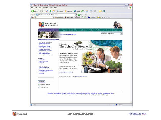161x120 pixels.
Task: Open the For Current Students nav tab
Action: pyautogui.click(x=81, y=30)
